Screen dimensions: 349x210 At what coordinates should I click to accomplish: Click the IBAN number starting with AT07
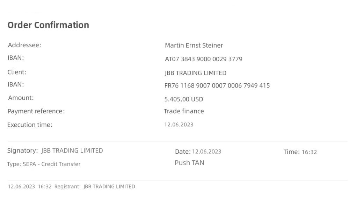pyautogui.click(x=203, y=59)
